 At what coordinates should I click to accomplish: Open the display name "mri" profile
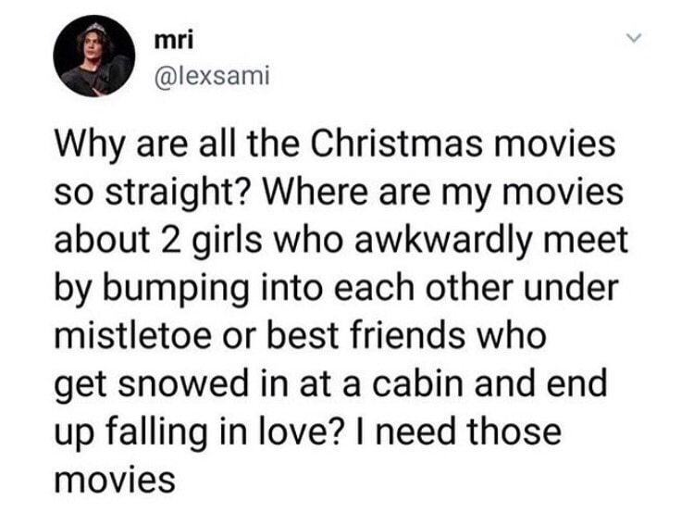tap(174, 41)
